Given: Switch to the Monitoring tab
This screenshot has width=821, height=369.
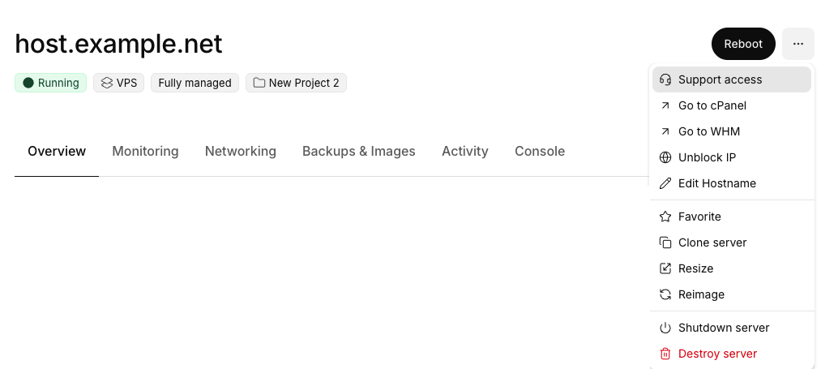Looking at the screenshot, I should [x=145, y=151].
